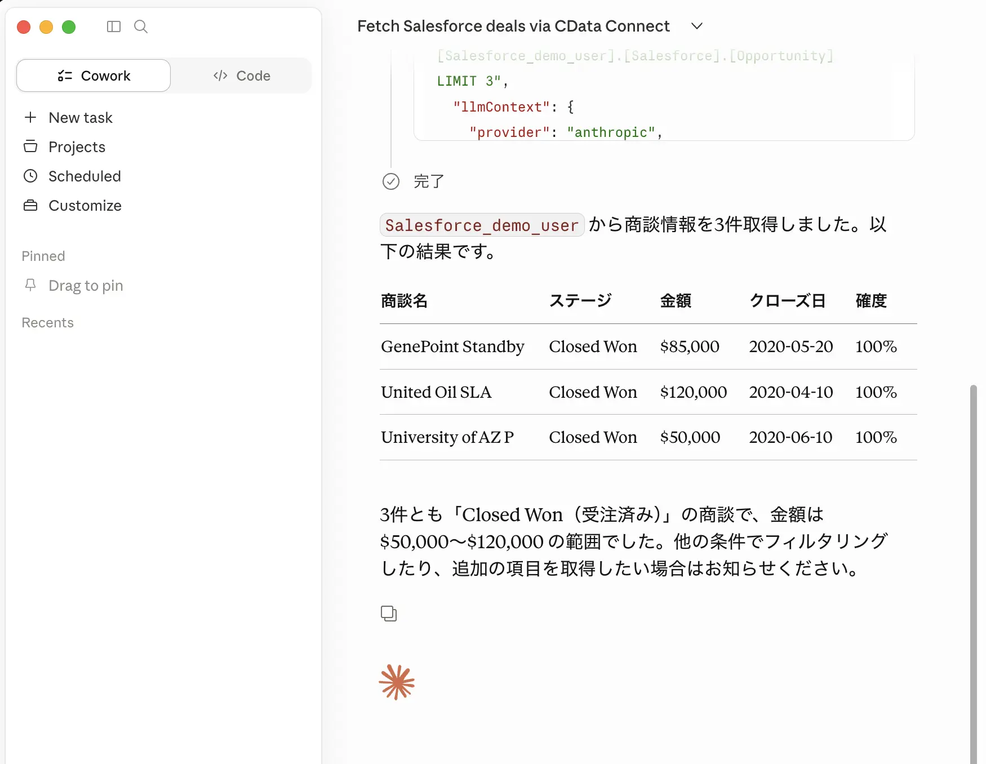
Task: Open the Customize section
Action: pos(85,206)
